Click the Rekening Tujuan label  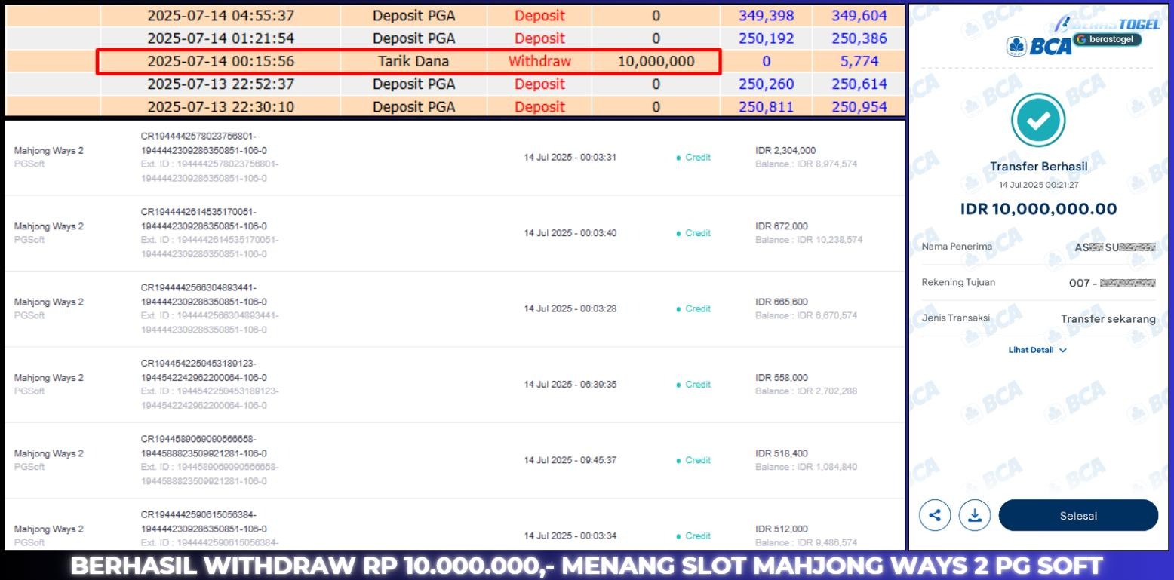click(x=958, y=282)
